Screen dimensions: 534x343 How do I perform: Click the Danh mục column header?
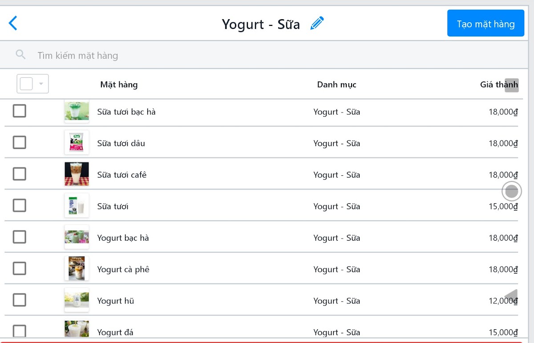click(336, 85)
